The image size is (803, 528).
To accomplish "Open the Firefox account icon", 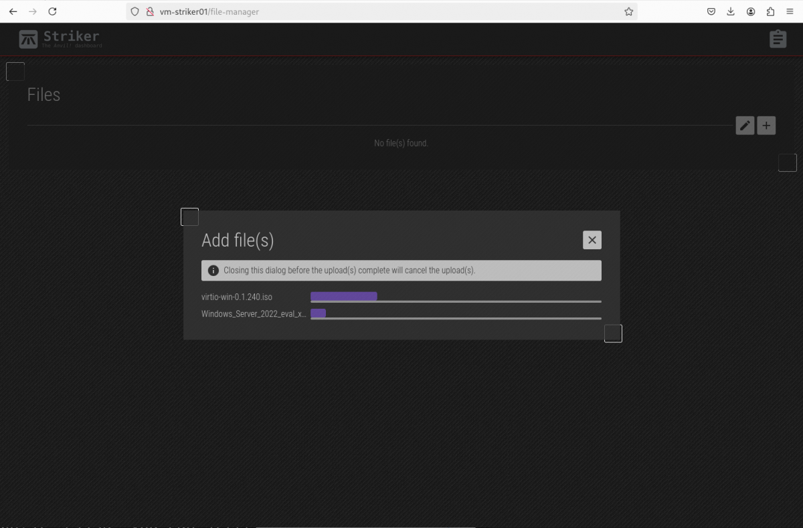I will [x=751, y=11].
